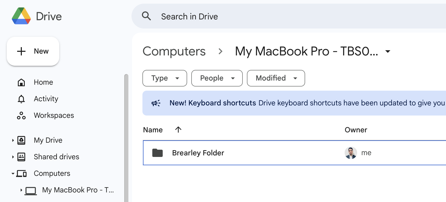This screenshot has width=446, height=202.
Task: Open the Type filter dropdown
Action: [x=165, y=78]
